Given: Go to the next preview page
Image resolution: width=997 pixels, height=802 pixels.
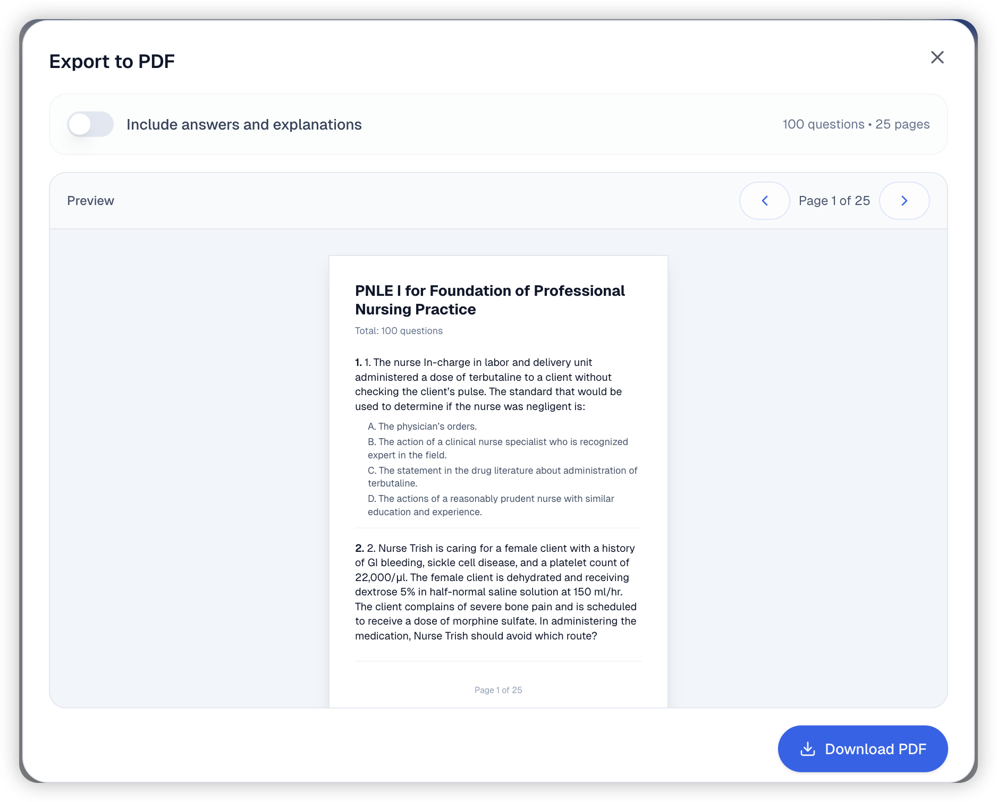Looking at the screenshot, I should 904,201.
